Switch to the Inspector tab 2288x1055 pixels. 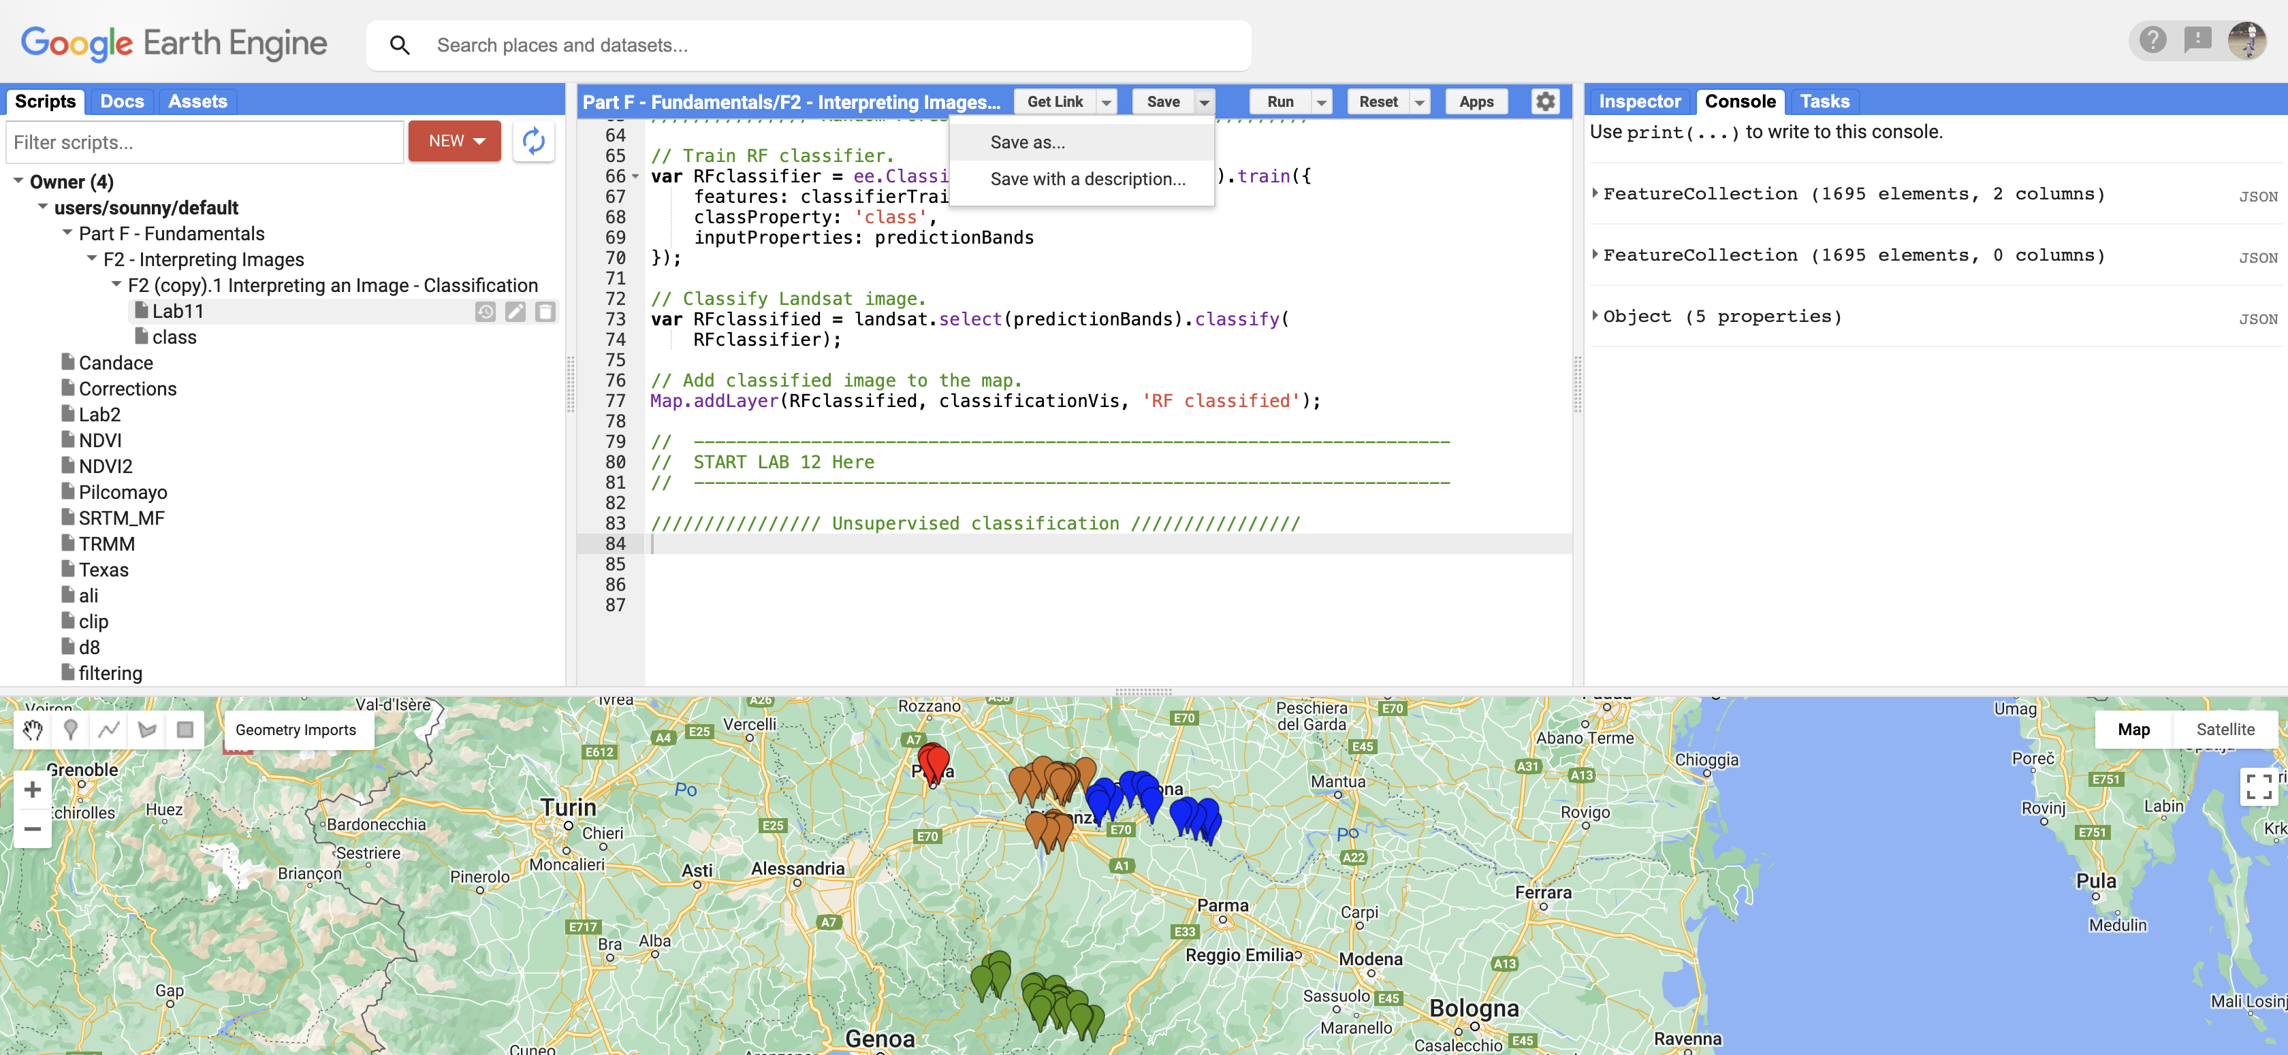click(x=1639, y=101)
